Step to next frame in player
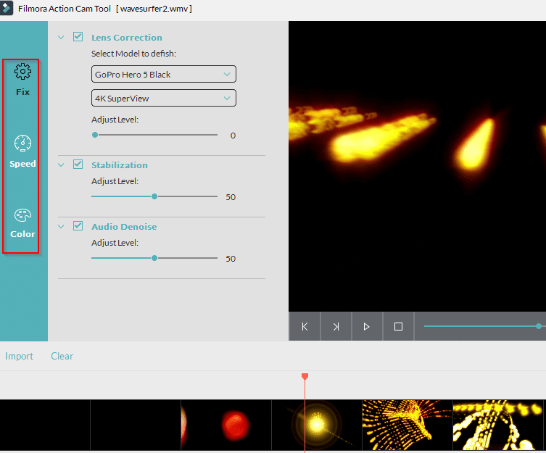Image resolution: width=546 pixels, height=453 pixels. (336, 326)
